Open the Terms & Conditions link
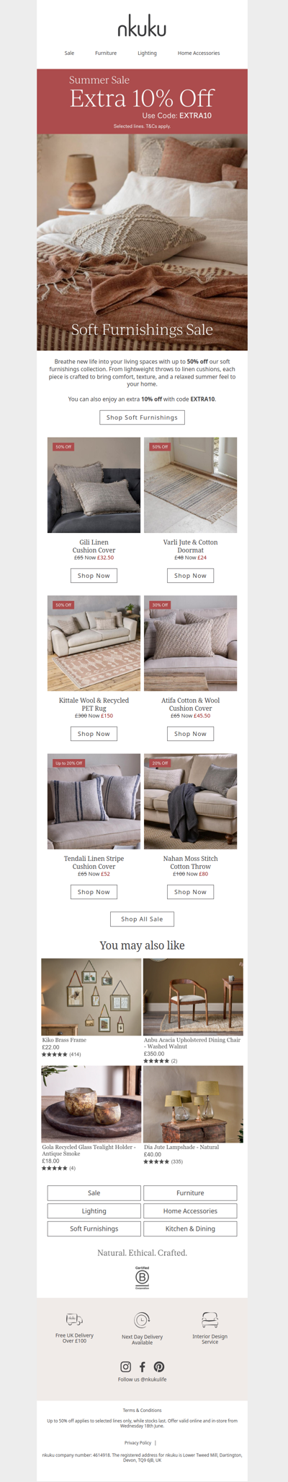The width and height of the screenshot is (288, 1482). tap(143, 1410)
